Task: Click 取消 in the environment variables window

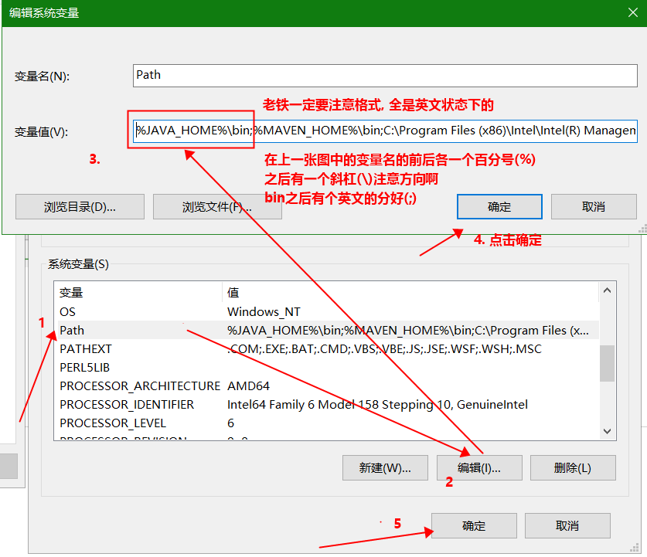Action: coord(567,525)
